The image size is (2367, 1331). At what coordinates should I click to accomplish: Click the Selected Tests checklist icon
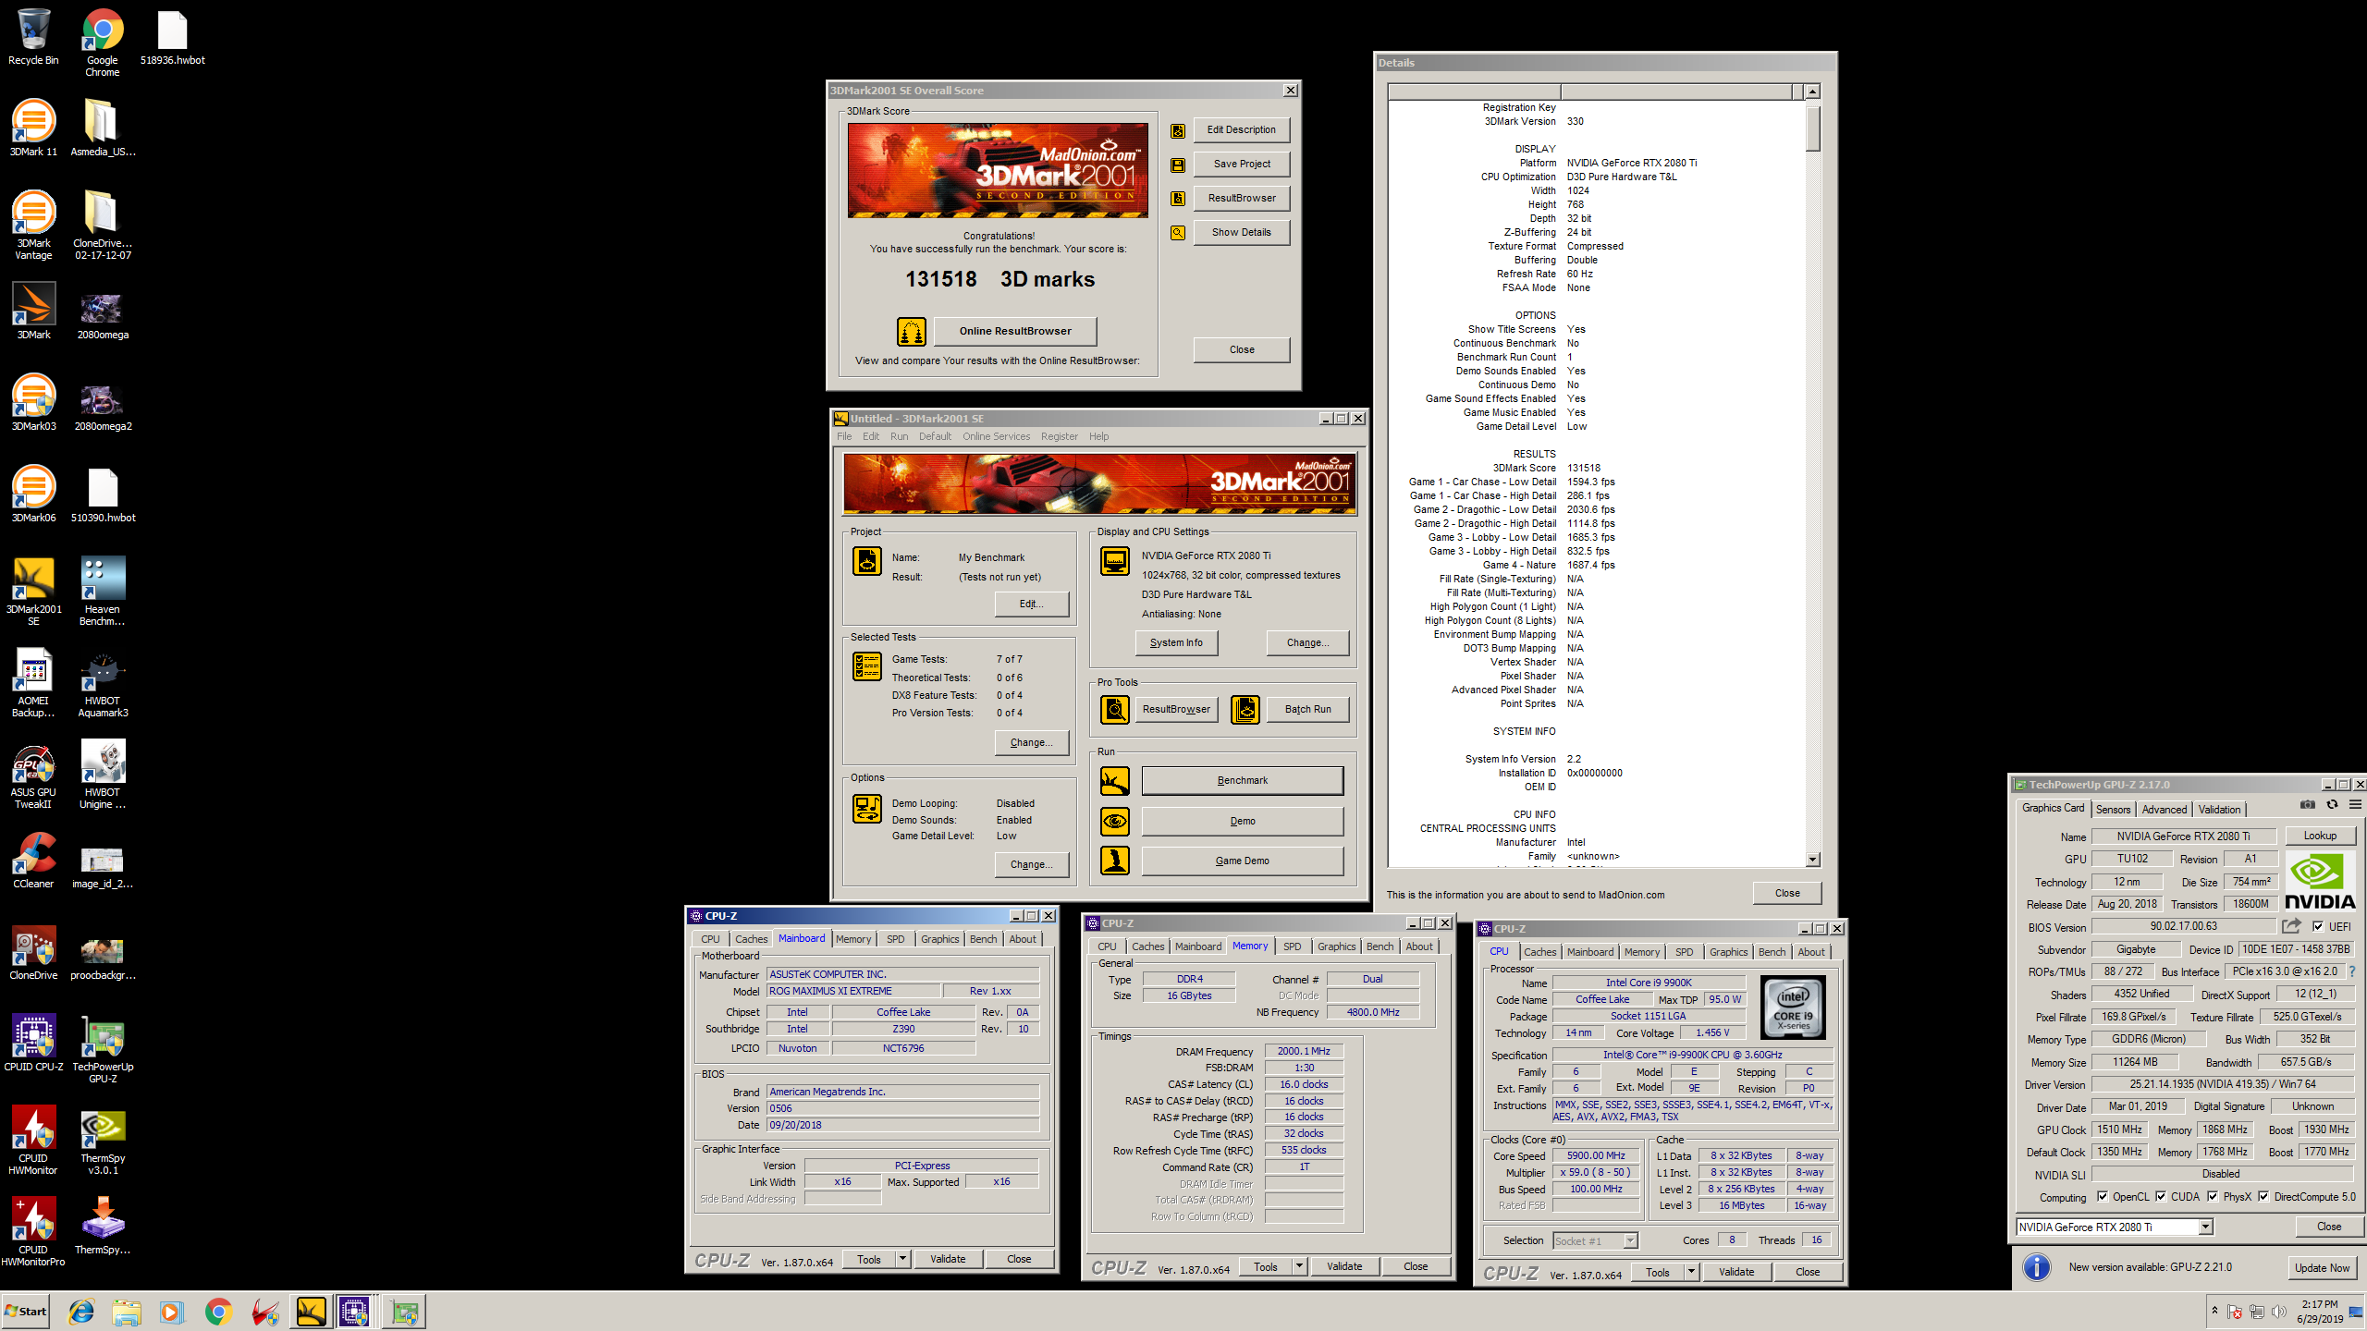pos(866,666)
